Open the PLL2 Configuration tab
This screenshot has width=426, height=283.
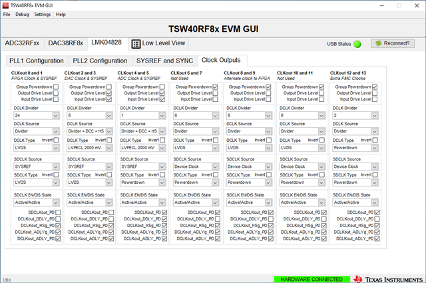pyautogui.click(x=100, y=61)
